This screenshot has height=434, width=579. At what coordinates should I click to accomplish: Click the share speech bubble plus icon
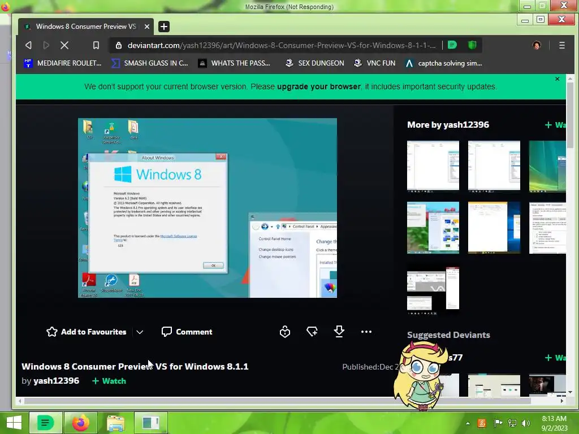coord(312,332)
